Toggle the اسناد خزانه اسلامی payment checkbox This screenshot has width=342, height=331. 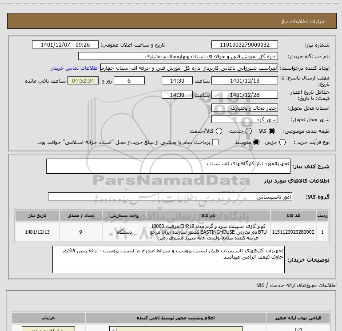pos(215,142)
